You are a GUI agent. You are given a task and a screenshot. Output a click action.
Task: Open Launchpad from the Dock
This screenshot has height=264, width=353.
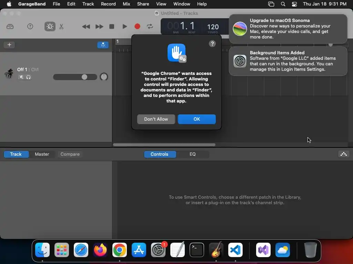click(x=62, y=250)
